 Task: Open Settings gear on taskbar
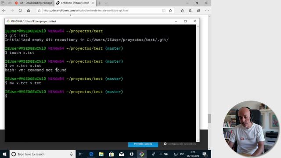pyautogui.click(x=132, y=154)
